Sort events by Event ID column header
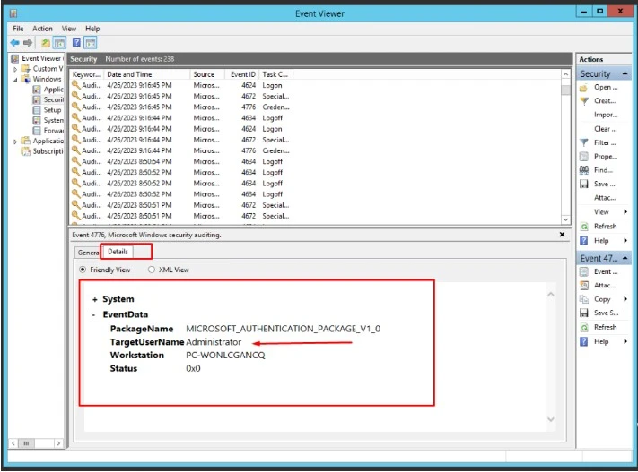Image resolution: width=638 pixels, height=472 pixels. coord(242,74)
